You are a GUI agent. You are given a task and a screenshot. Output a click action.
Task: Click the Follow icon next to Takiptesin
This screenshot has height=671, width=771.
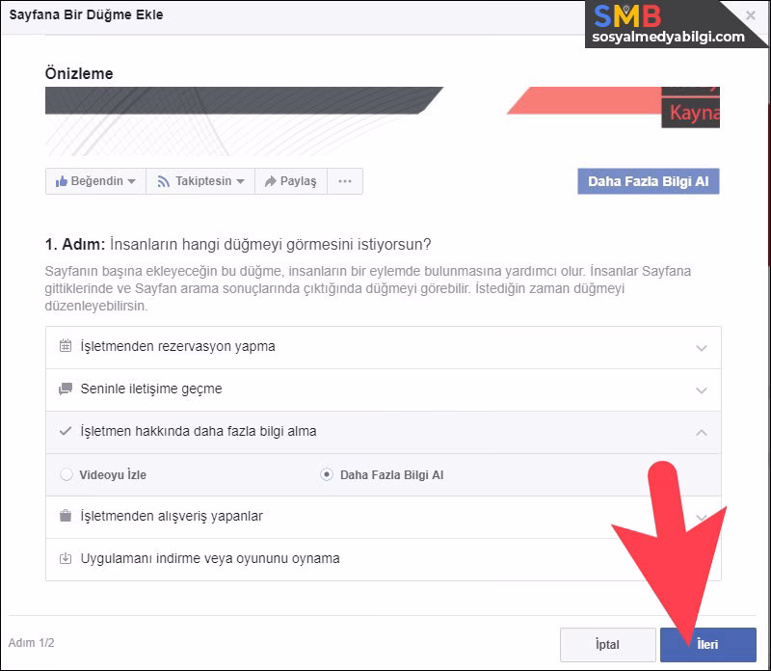click(164, 181)
